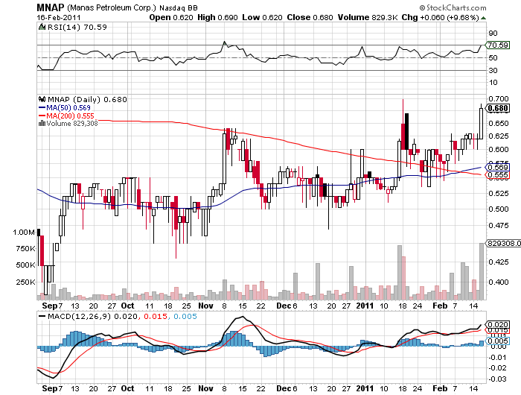Click the black line swatch before MACD(12,26,9)
This screenshot has width=521, height=395.
(x=42, y=317)
